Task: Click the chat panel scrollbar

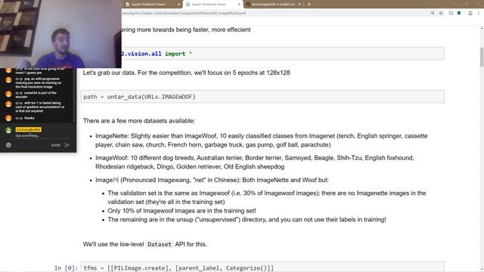Action: [74, 96]
